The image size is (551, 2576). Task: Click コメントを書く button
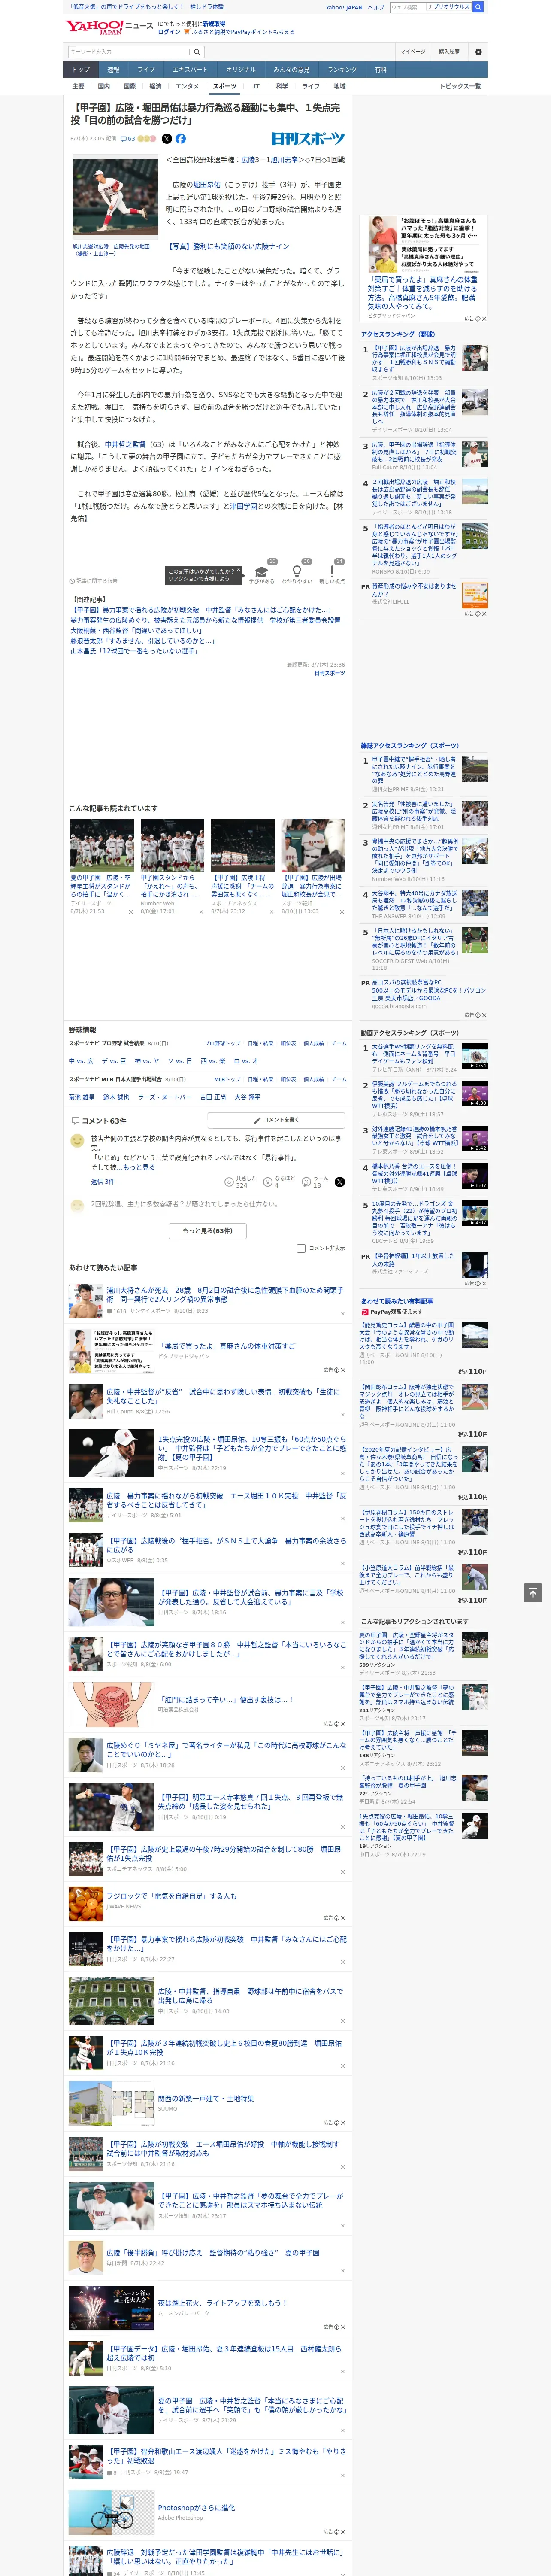[x=276, y=1120]
